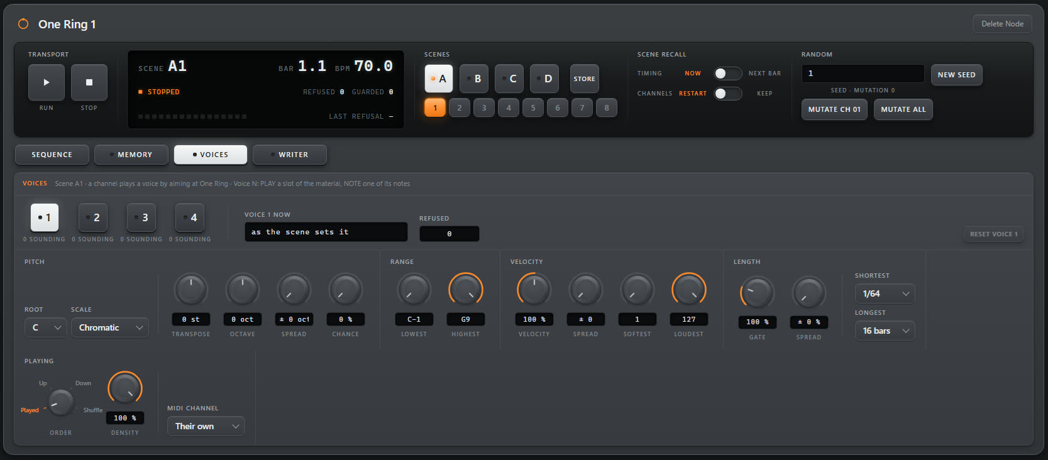Click the Loudest velocity knob

click(689, 290)
